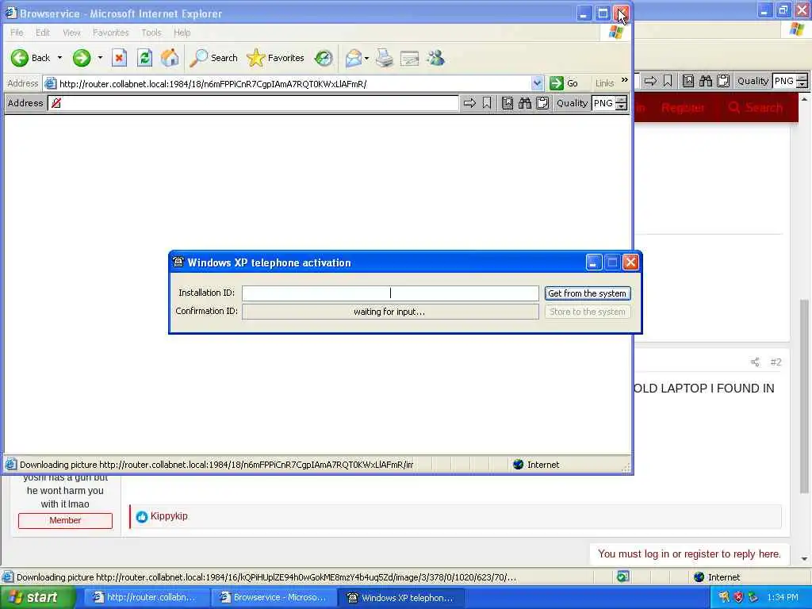Click the Stop loading icon
The height and width of the screenshot is (609, 812).
coord(119,58)
